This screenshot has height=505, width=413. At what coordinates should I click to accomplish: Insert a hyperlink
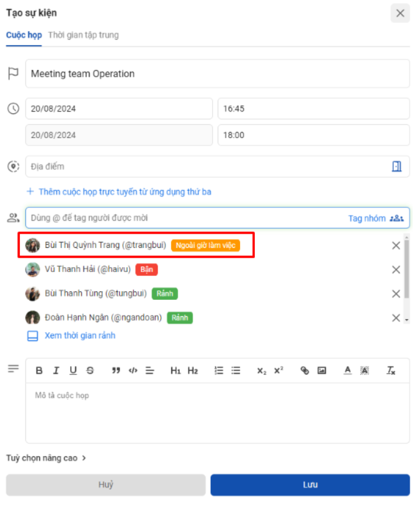pyautogui.click(x=304, y=371)
